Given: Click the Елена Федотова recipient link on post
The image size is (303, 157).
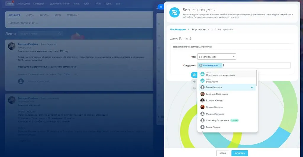Looking at the screenshot, I should (x=49, y=44).
